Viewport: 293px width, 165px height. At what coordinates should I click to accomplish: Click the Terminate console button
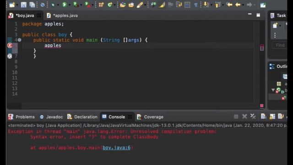236,117
